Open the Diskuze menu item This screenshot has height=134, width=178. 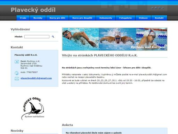pos(143,18)
